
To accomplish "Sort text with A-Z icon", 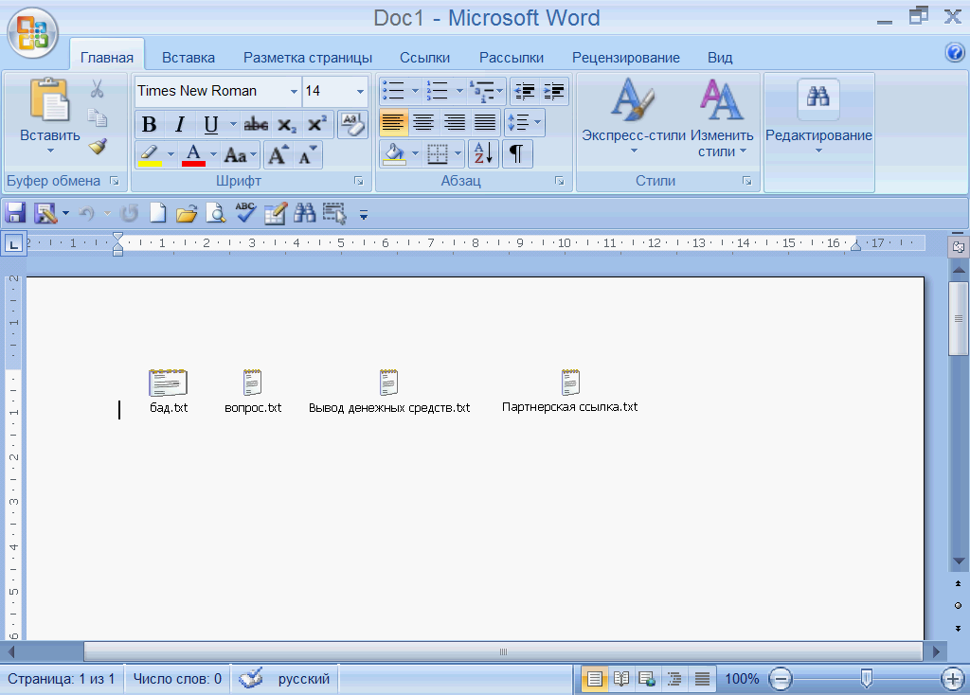I will click(483, 153).
